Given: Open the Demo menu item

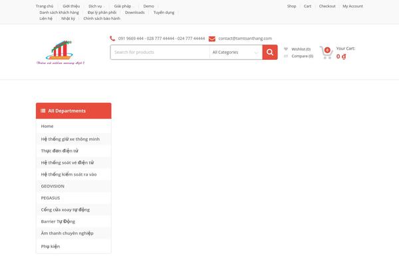Looking at the screenshot, I should click(148, 6).
